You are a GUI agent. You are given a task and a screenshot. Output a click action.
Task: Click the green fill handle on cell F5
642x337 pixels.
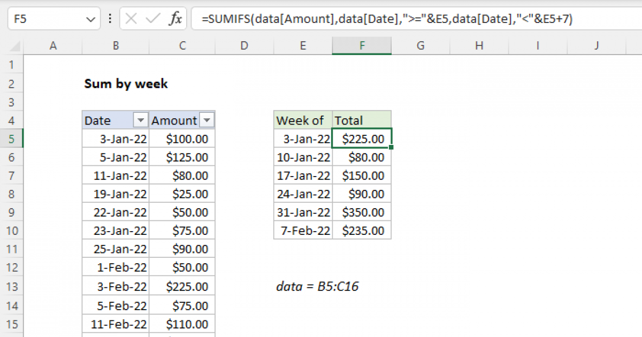pyautogui.click(x=391, y=148)
